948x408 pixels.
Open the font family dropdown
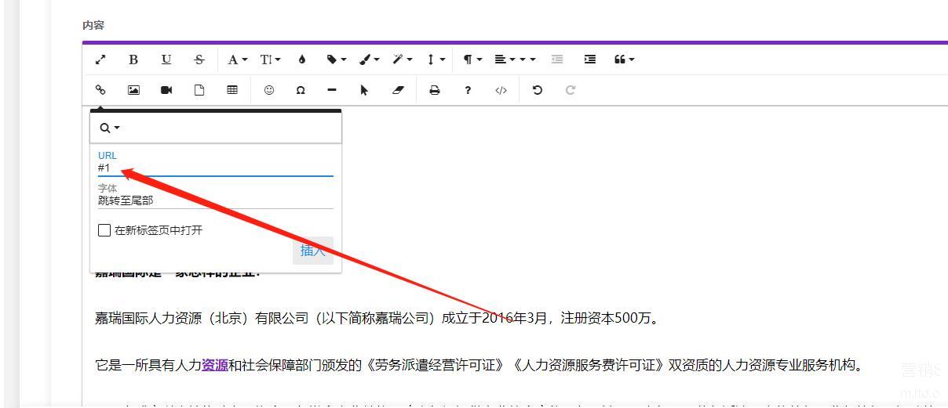pyautogui.click(x=237, y=60)
